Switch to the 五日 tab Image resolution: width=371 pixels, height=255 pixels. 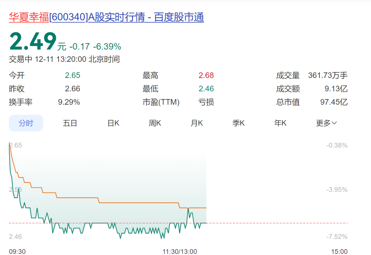coord(70,123)
